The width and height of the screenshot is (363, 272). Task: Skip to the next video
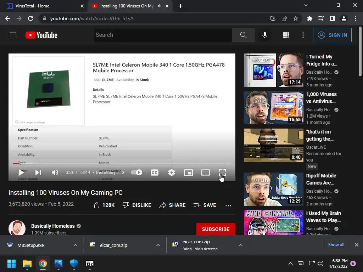tap(38, 172)
